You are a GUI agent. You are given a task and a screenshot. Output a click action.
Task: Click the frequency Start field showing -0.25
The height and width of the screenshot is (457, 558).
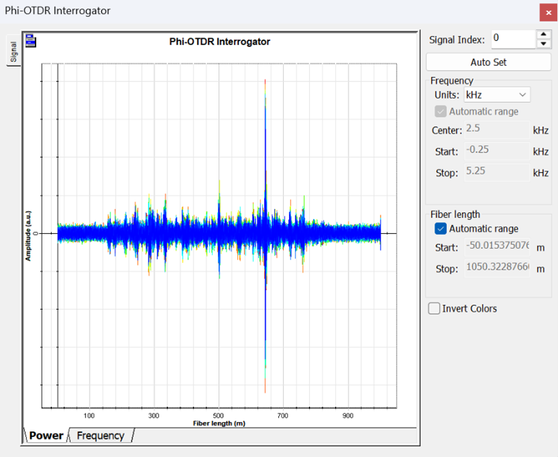(496, 151)
